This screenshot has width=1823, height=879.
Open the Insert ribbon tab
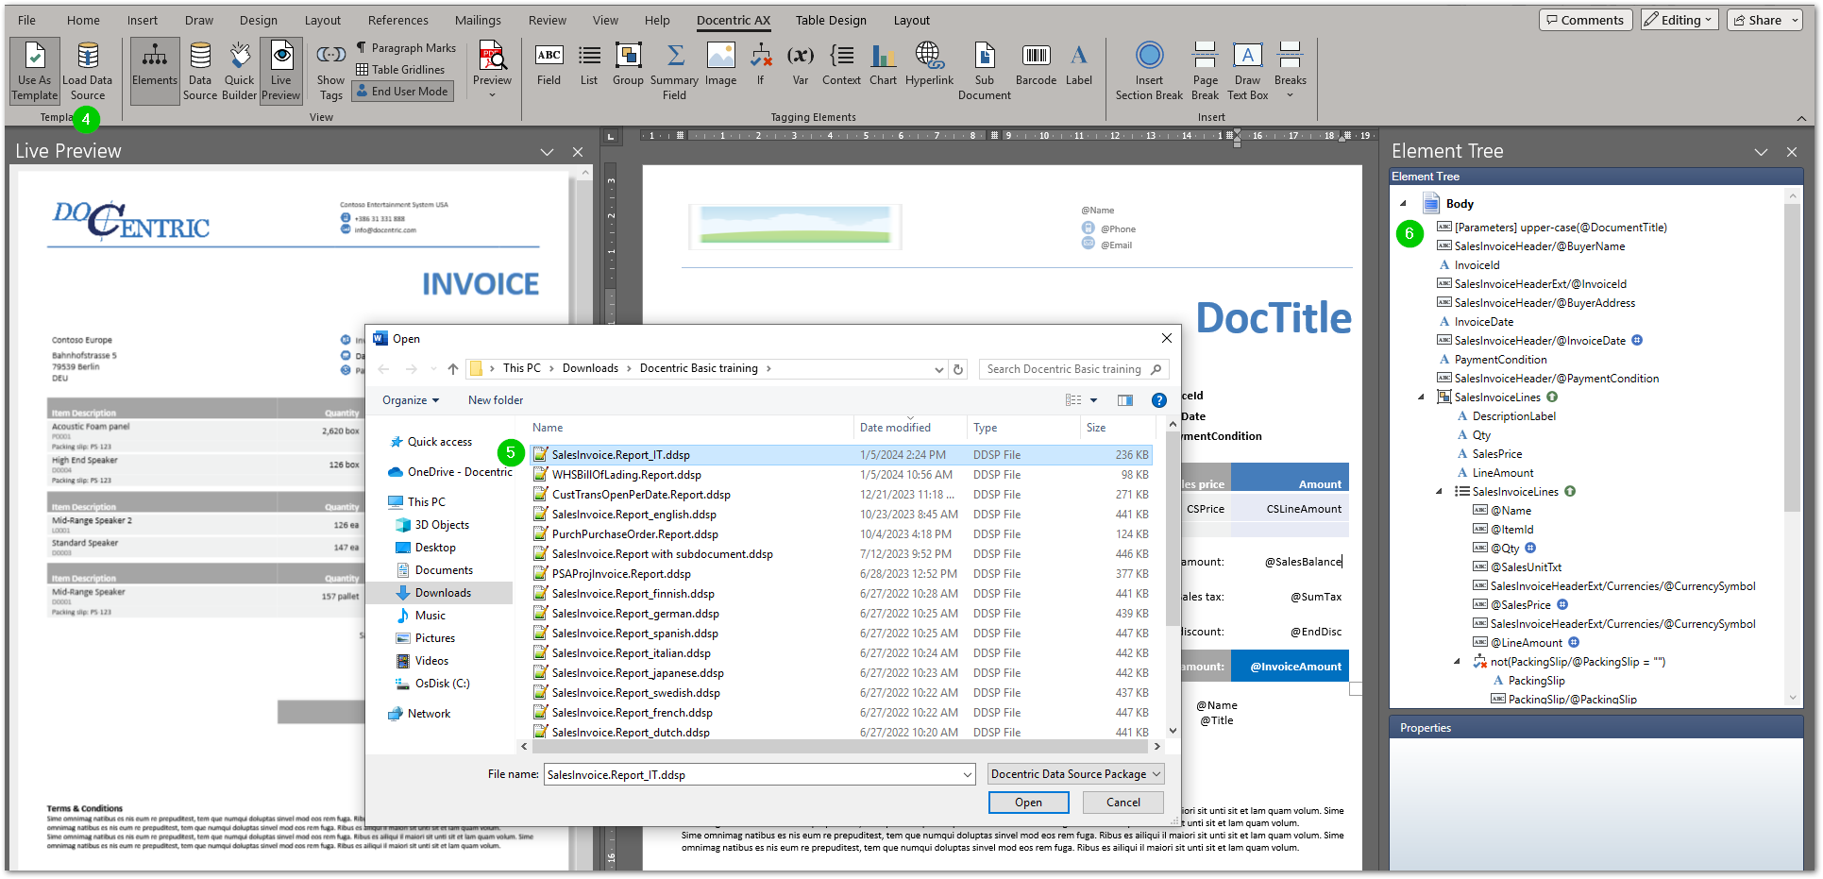coord(143,20)
